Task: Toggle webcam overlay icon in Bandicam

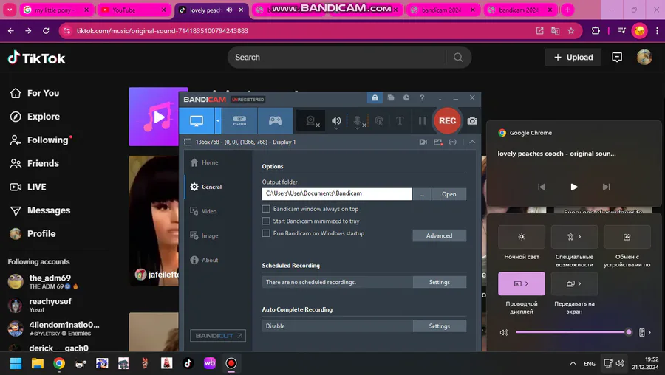Action: pyautogui.click(x=311, y=121)
